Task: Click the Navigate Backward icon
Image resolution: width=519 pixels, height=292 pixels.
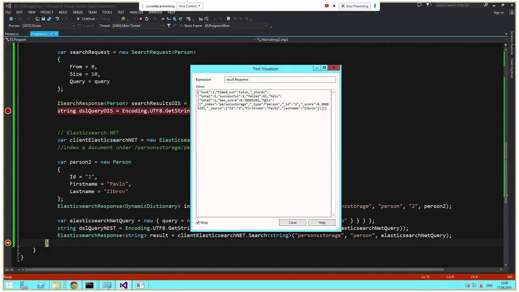Action: click(11, 19)
